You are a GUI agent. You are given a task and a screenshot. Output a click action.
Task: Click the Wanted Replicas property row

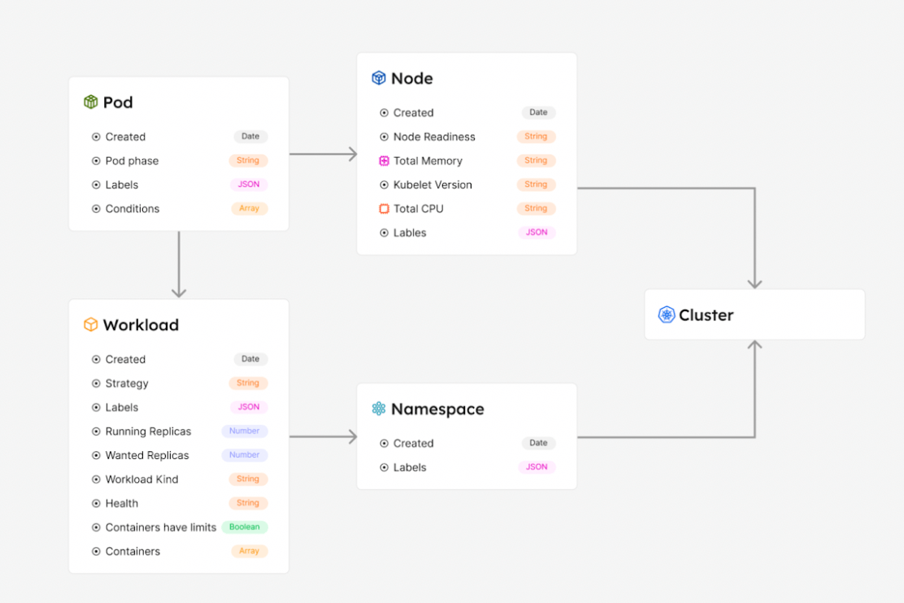(147, 455)
